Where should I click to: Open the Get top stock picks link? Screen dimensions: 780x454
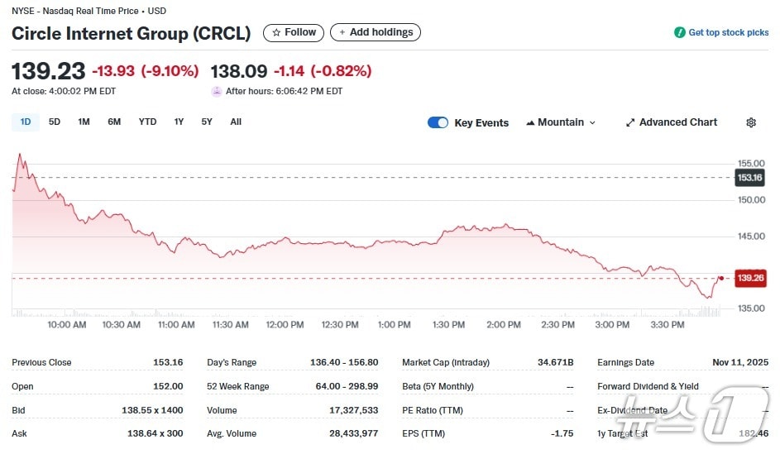tap(728, 33)
